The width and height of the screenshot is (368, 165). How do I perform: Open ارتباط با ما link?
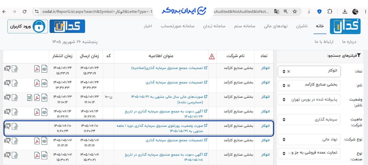(x=324, y=42)
